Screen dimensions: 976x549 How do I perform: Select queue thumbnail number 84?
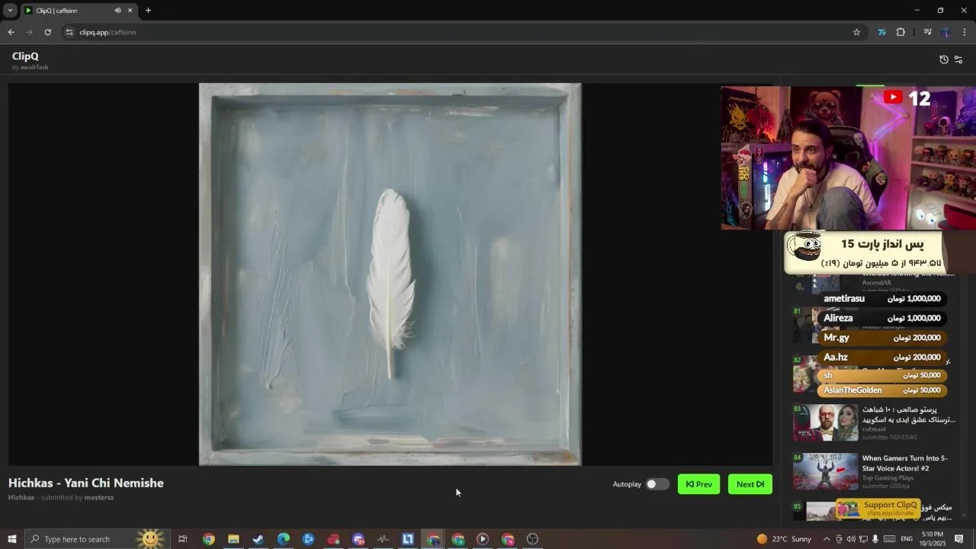click(825, 471)
